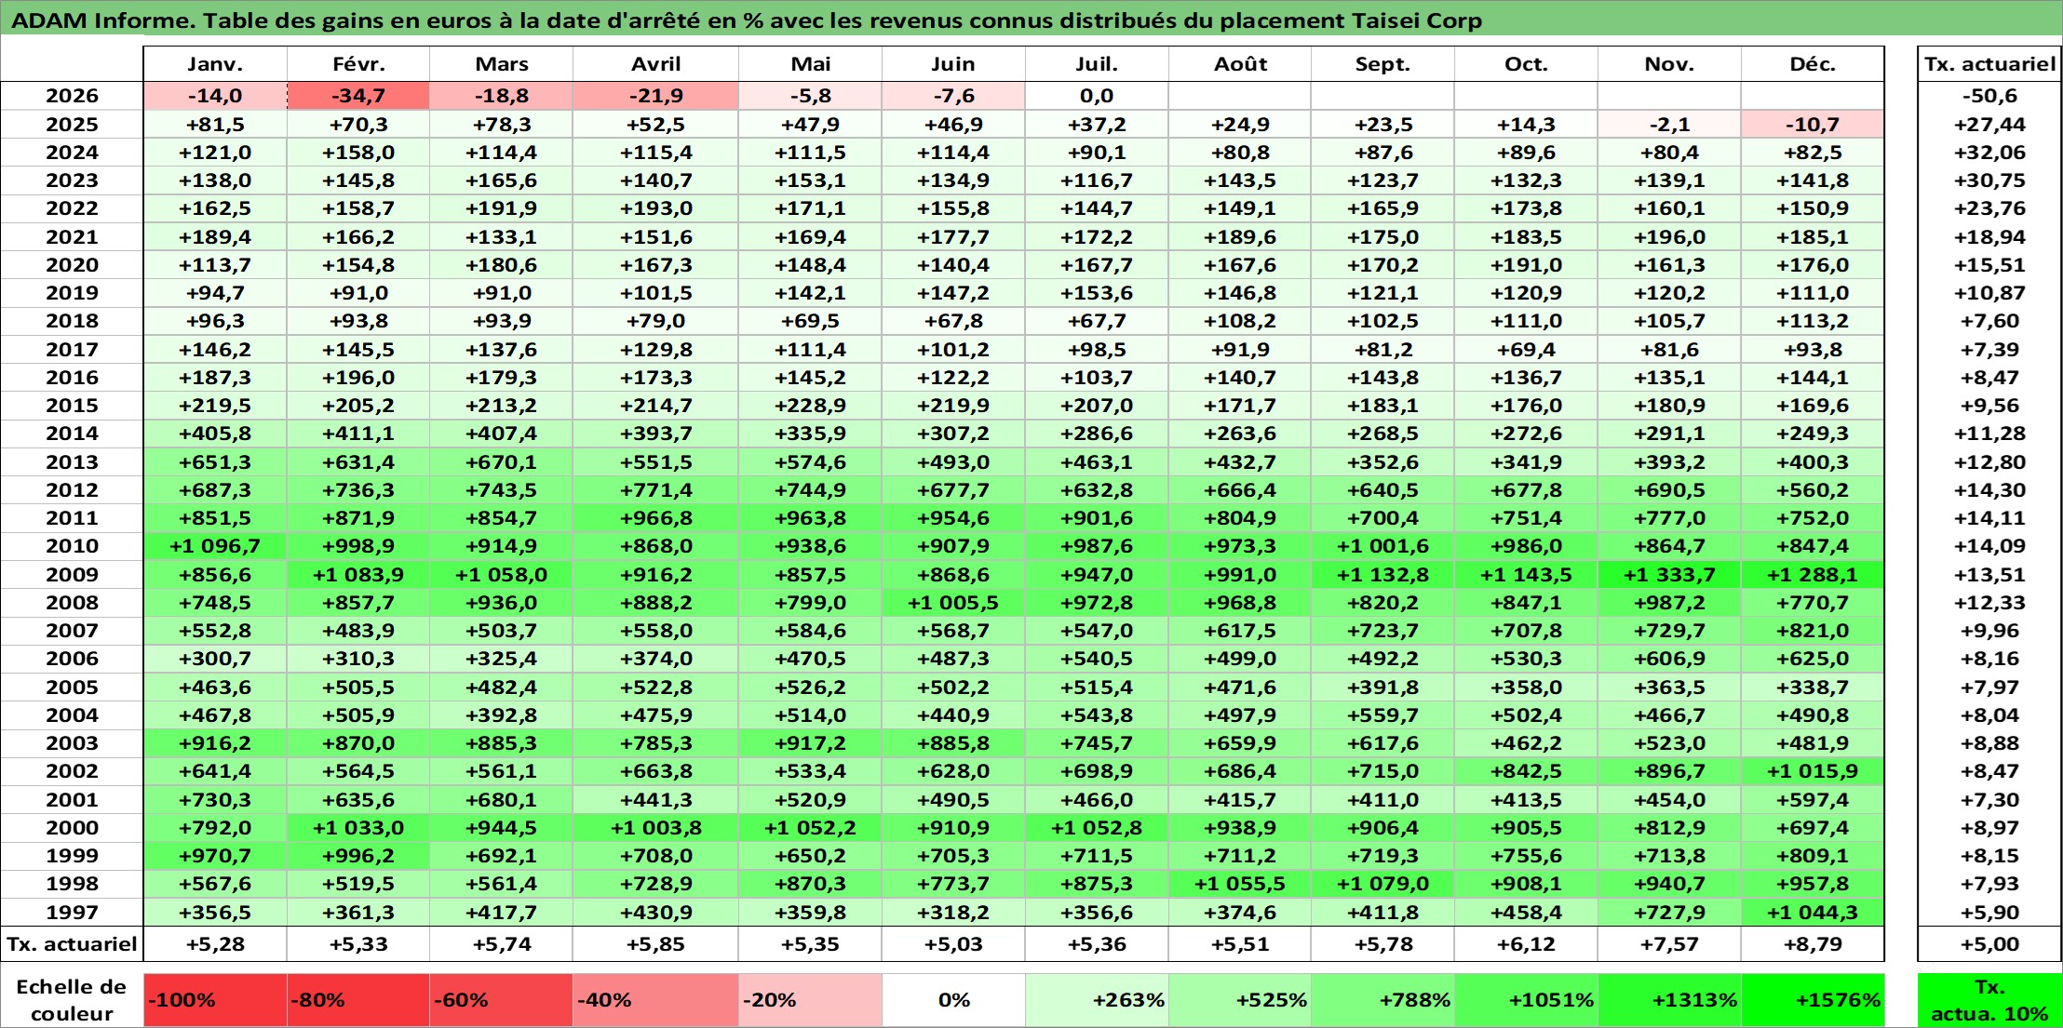Viewport: 2063px width, 1028px height.
Task: Select the -60% color scale swatch
Action: pos(501,1000)
